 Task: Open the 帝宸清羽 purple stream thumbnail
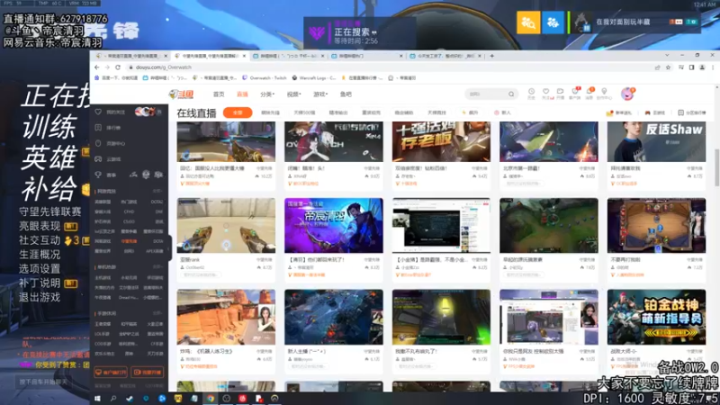point(333,226)
